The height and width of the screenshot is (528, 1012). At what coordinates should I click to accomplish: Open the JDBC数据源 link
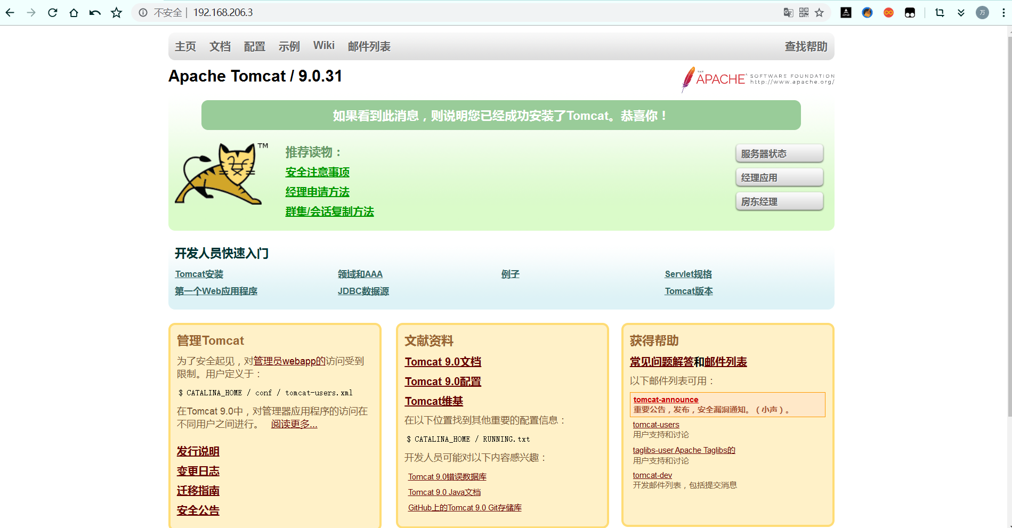pyautogui.click(x=363, y=291)
